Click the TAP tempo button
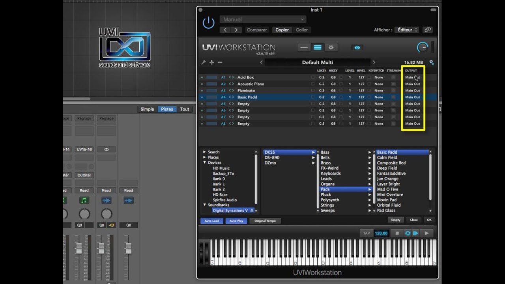Screen dimensions: 505x284 pos(367,233)
